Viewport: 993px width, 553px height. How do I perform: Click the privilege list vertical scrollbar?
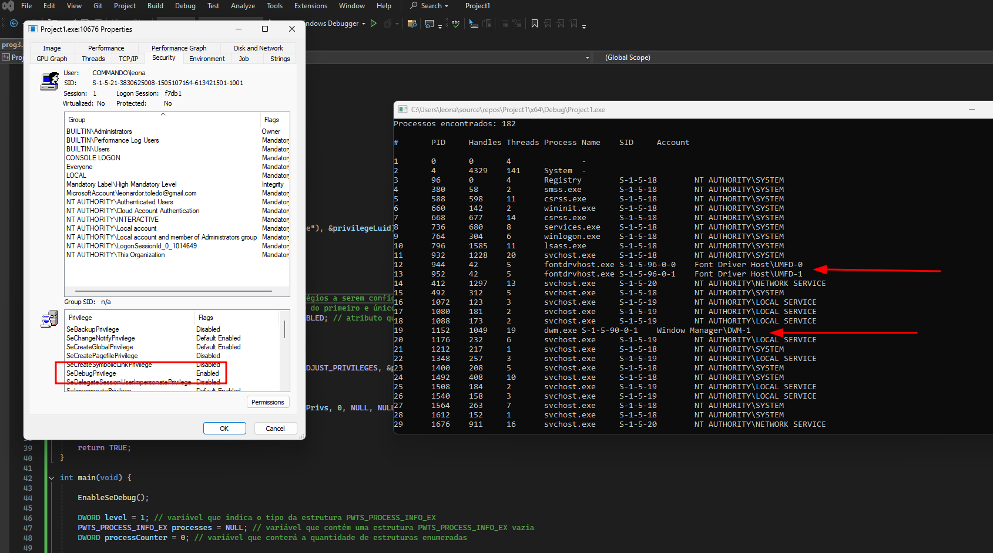[284, 329]
